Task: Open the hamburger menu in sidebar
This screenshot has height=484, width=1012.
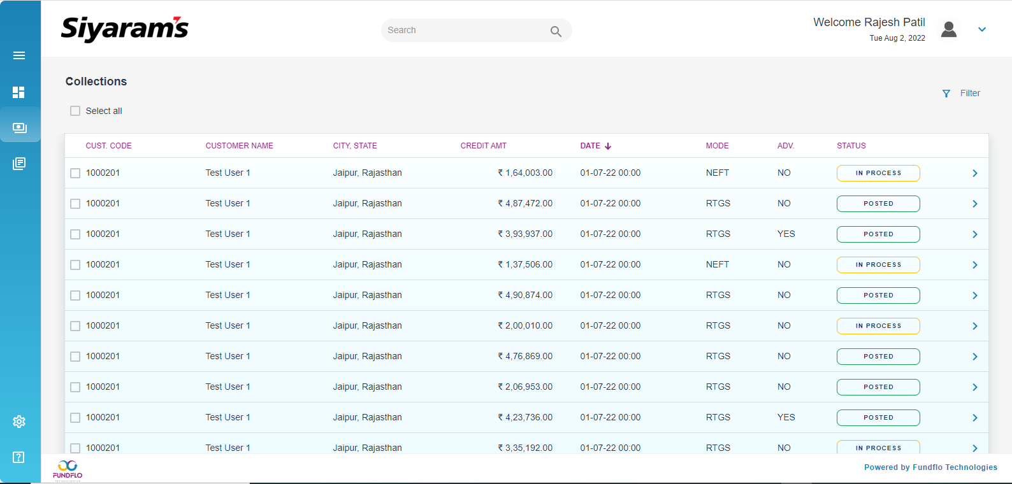Action: pyautogui.click(x=19, y=55)
